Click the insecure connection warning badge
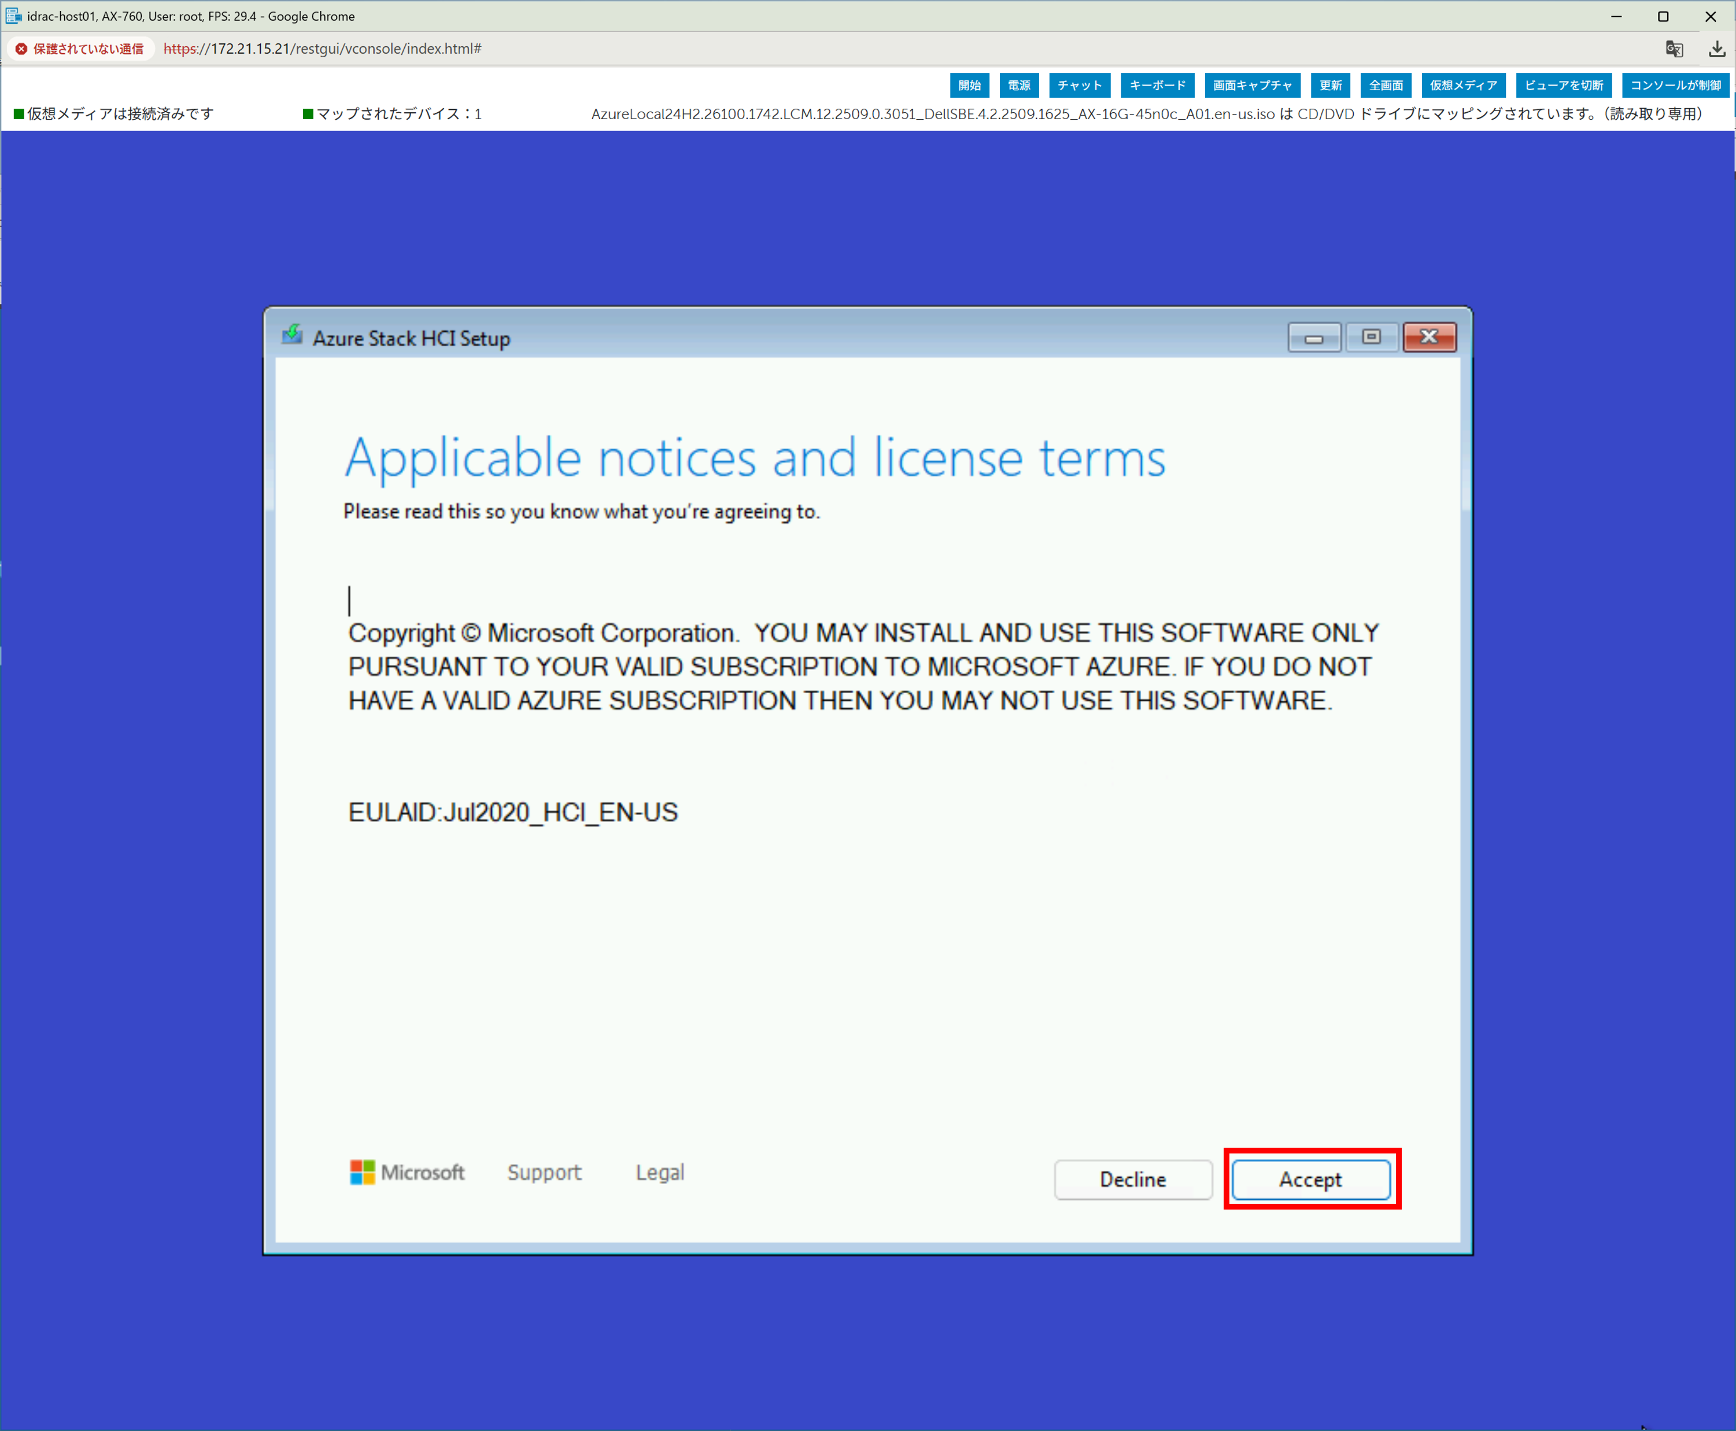1736x1431 pixels. click(80, 49)
